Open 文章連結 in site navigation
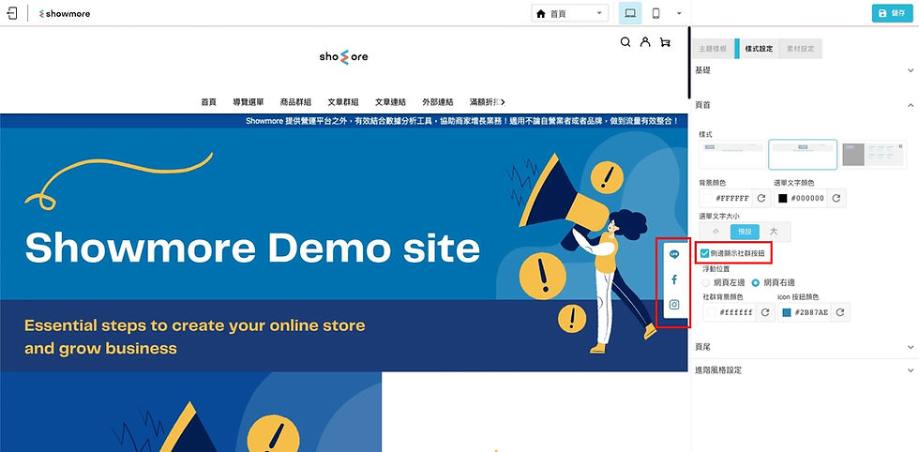This screenshot has width=919, height=452. (391, 102)
